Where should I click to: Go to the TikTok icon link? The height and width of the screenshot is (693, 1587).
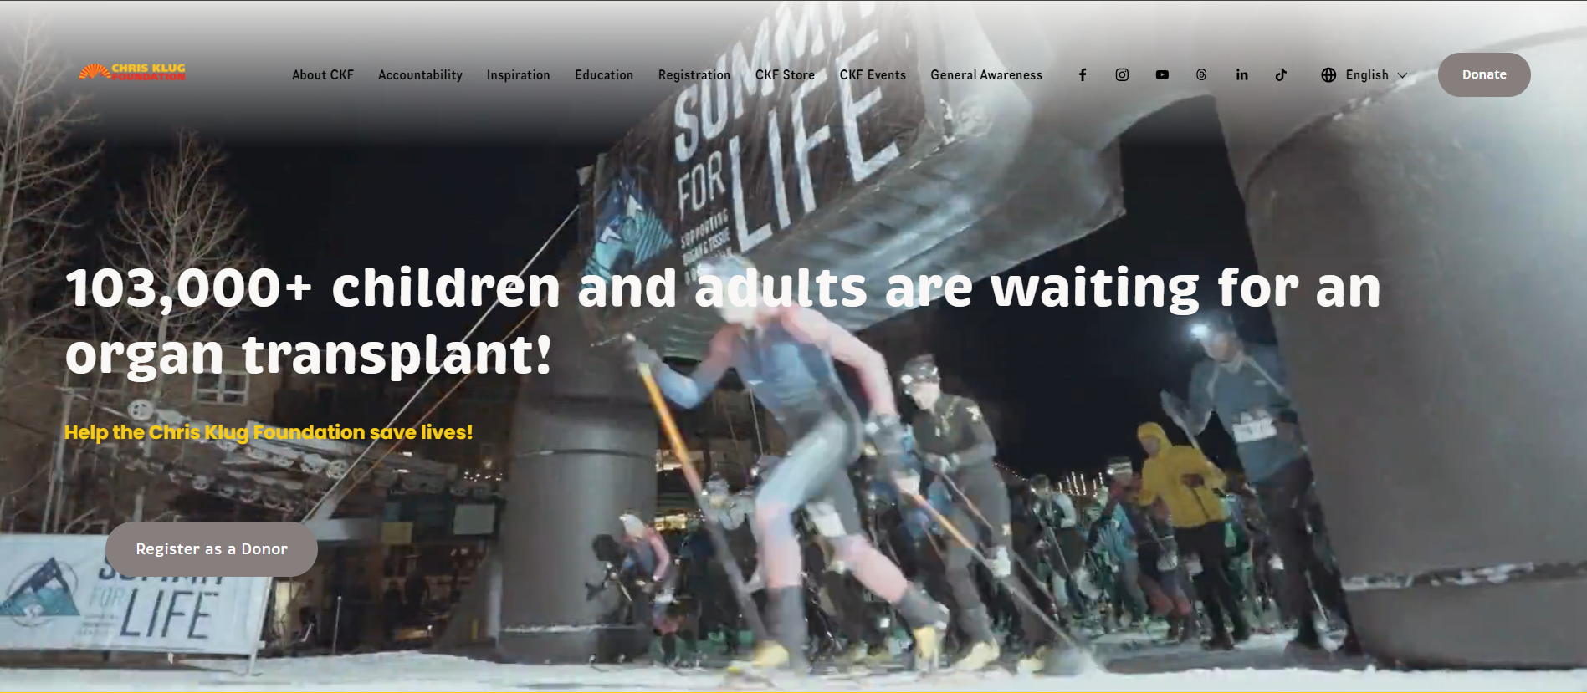(x=1281, y=75)
